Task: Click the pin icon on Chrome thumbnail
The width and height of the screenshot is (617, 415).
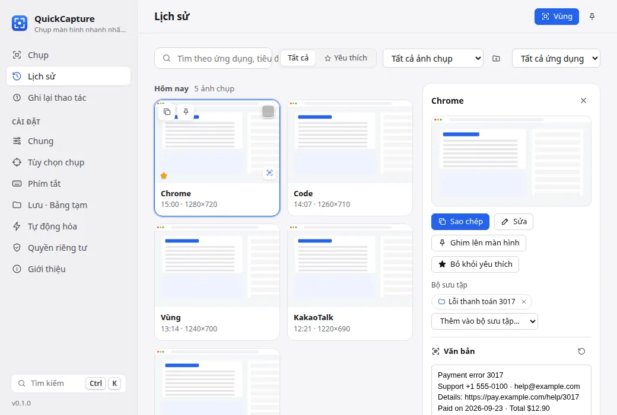Action: tap(186, 111)
